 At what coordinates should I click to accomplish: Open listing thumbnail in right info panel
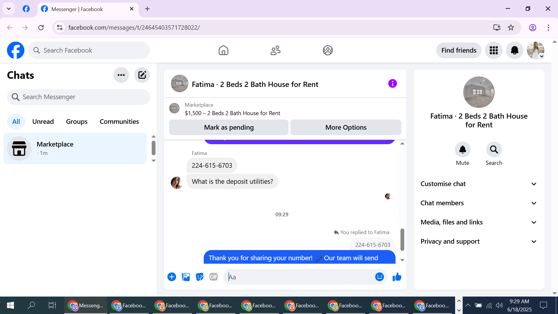(479, 92)
